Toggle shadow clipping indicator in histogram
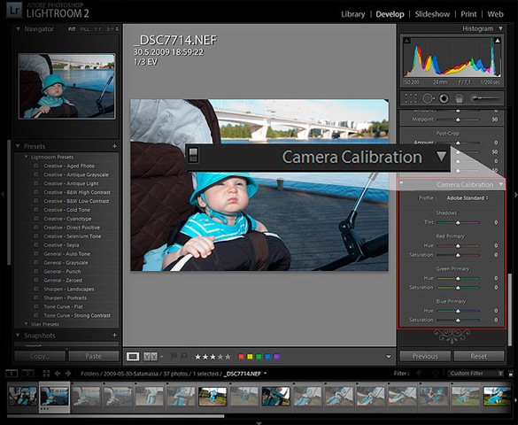 pos(407,41)
